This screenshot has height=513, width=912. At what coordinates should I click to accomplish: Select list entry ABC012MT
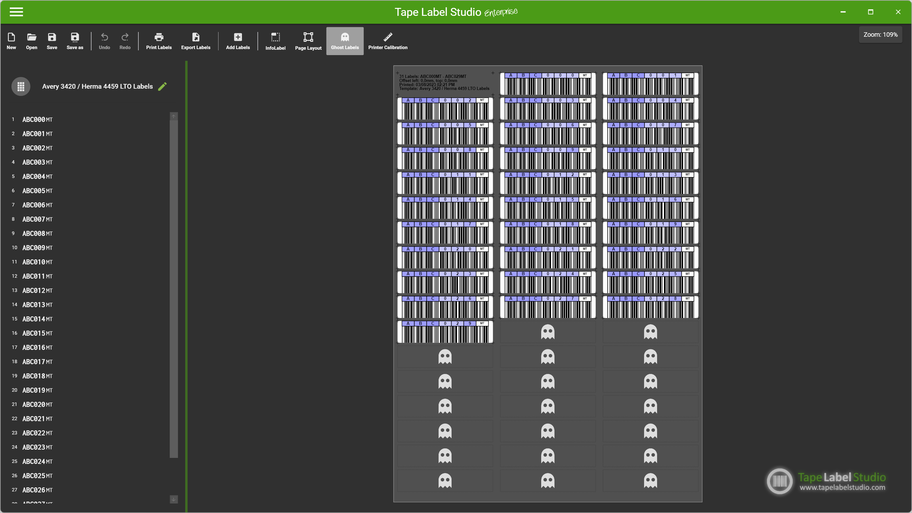37,291
